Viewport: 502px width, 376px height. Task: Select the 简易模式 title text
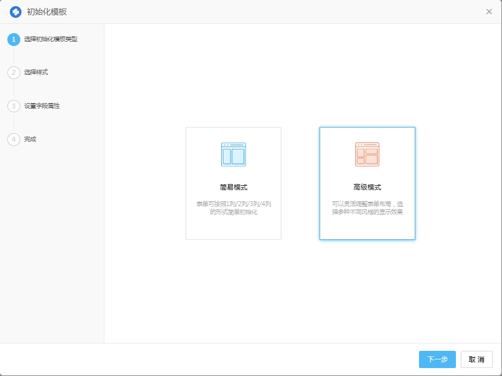point(233,187)
